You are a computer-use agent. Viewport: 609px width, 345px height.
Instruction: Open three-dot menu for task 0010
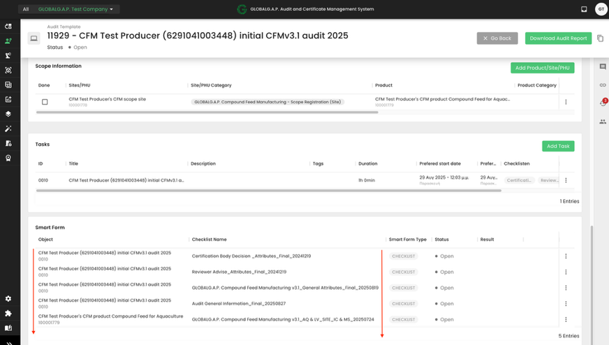(x=566, y=180)
